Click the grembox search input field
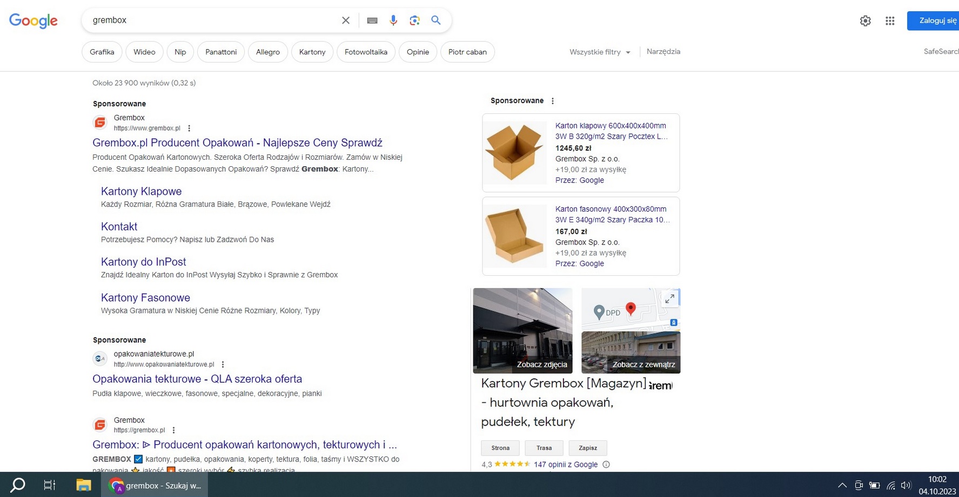 (x=213, y=21)
